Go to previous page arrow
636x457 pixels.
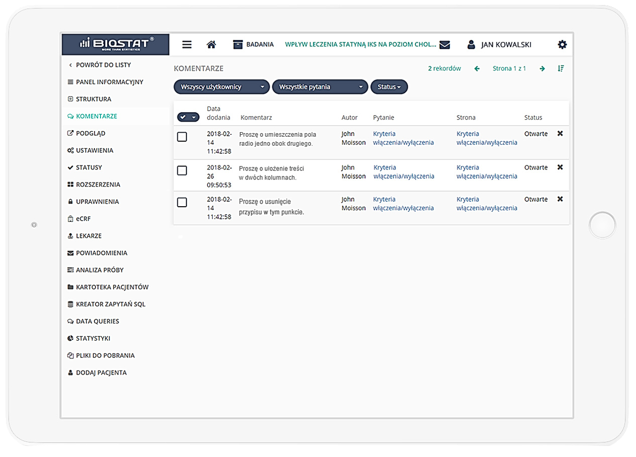[477, 69]
